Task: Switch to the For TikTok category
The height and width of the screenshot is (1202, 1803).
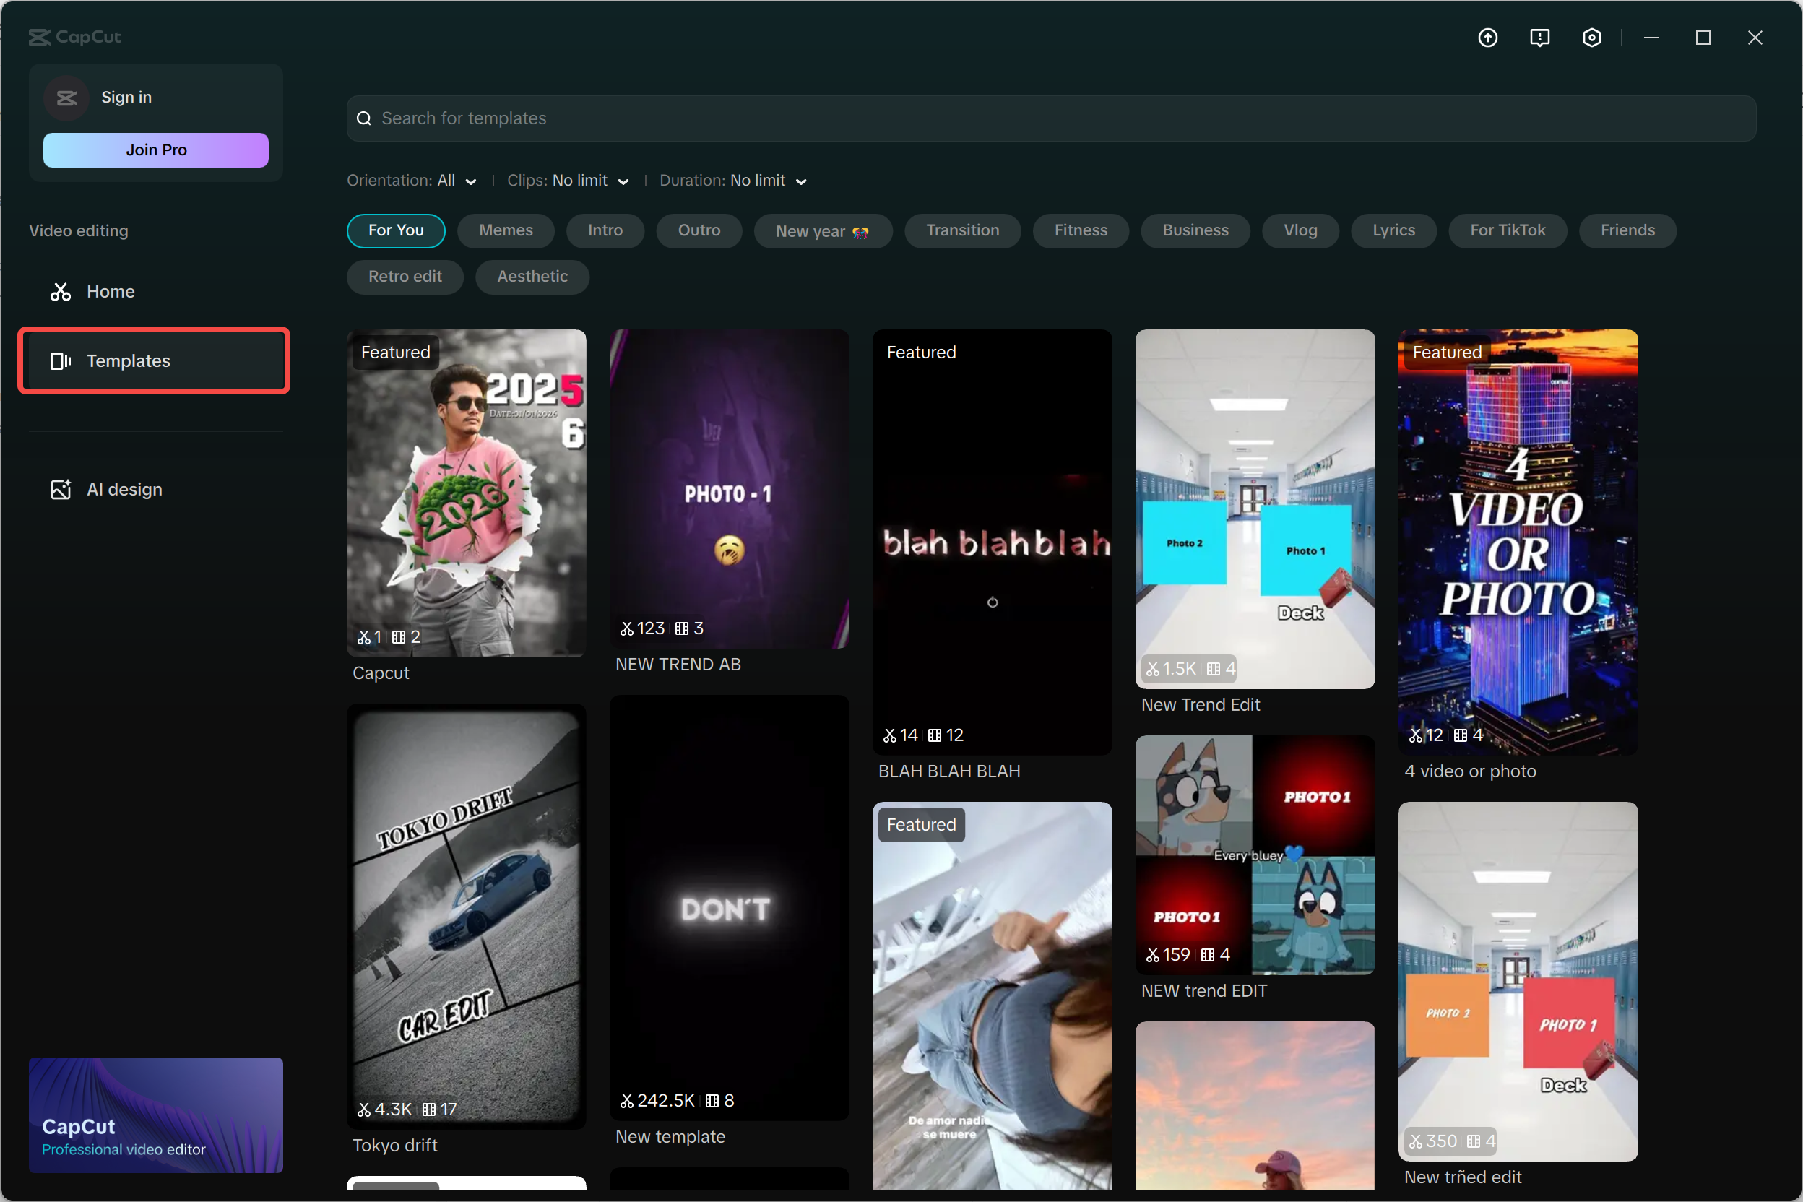Action: coord(1506,230)
